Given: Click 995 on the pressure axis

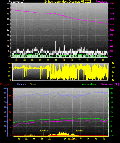Looking at the screenshot, I should tap(112, 35).
